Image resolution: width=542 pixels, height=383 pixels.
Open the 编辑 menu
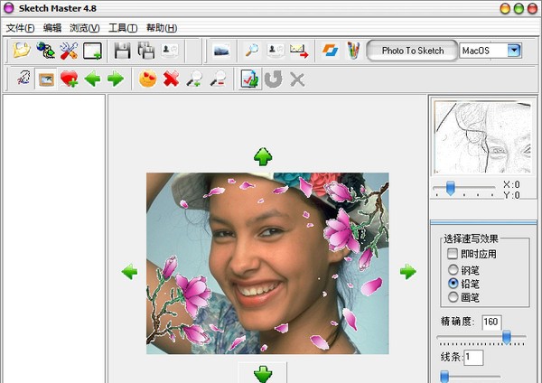coord(52,28)
